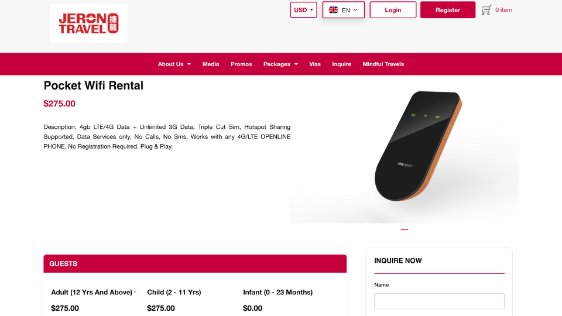Expand the EN language selector
Screen dimensions: 562x316
click(x=344, y=10)
